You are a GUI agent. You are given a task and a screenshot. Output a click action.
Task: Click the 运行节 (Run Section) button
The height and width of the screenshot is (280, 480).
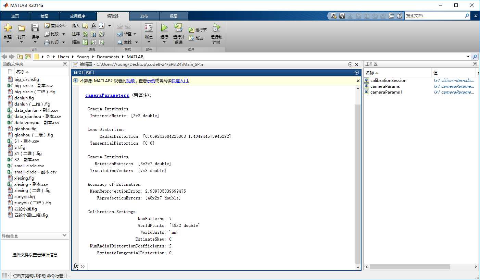pyautogui.click(x=198, y=30)
